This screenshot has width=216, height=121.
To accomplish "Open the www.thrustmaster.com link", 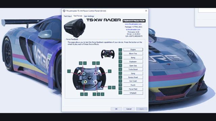I will [133, 24].
